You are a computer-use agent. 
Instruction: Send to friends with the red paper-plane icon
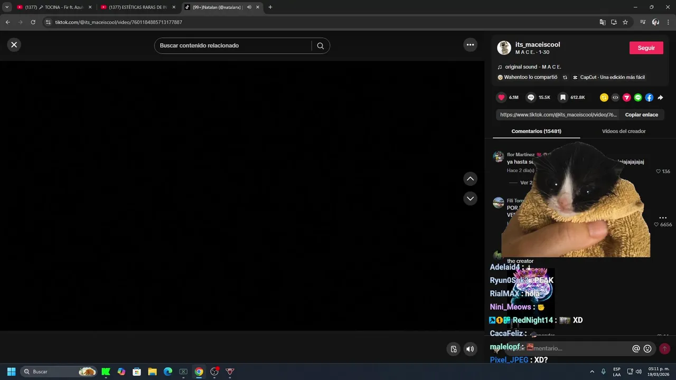(626, 98)
